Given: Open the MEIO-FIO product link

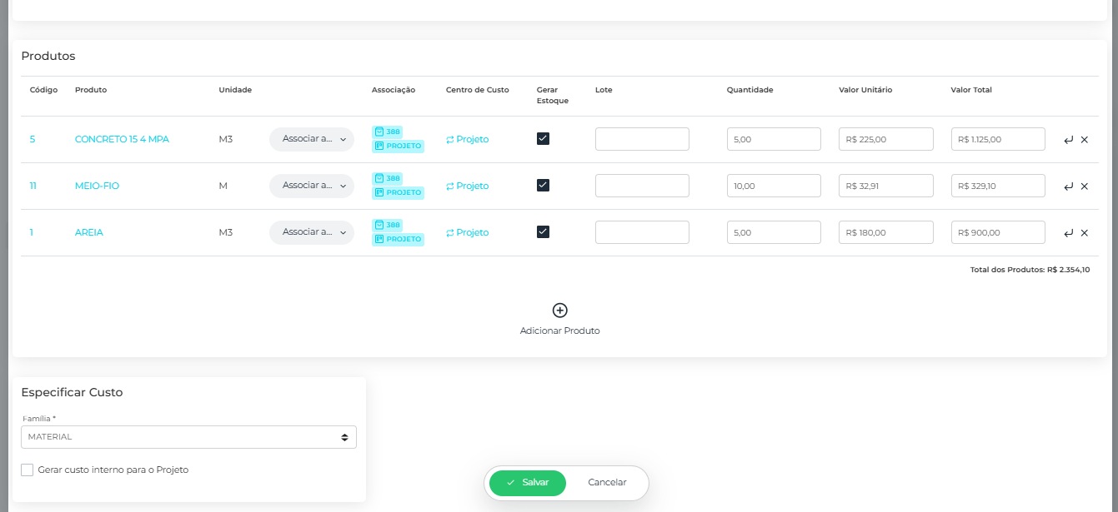Looking at the screenshot, I should click(x=97, y=186).
